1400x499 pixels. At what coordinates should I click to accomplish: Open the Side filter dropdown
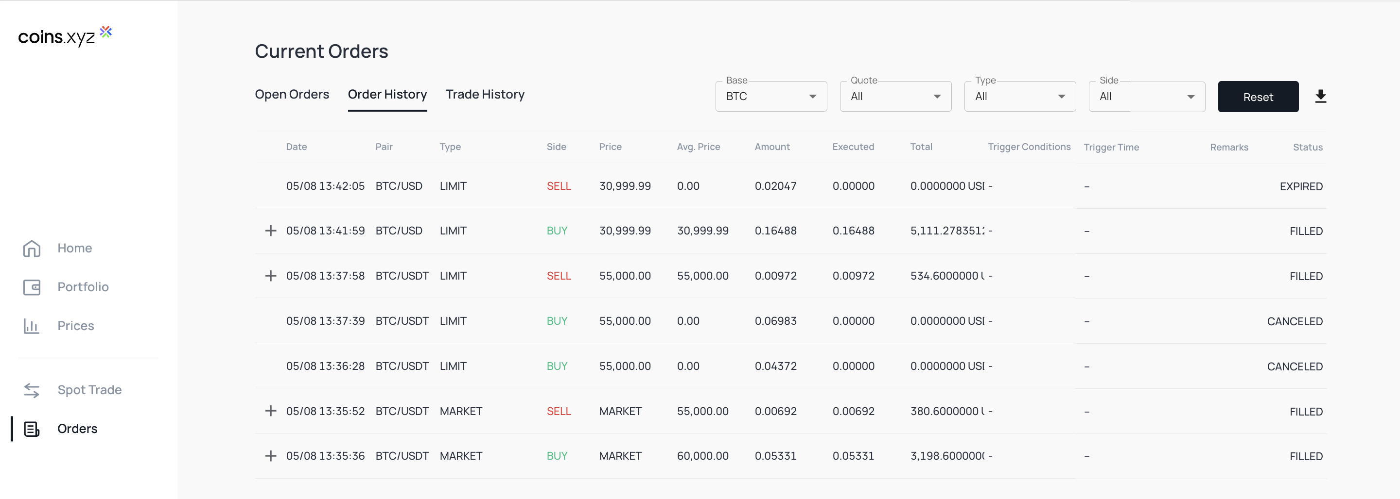point(1146,97)
